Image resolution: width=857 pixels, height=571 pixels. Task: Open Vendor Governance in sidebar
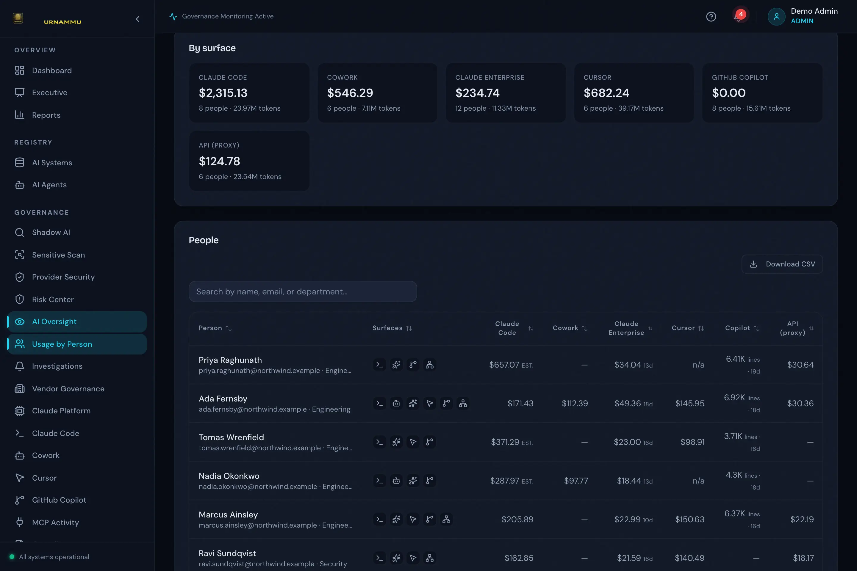[x=77, y=389]
